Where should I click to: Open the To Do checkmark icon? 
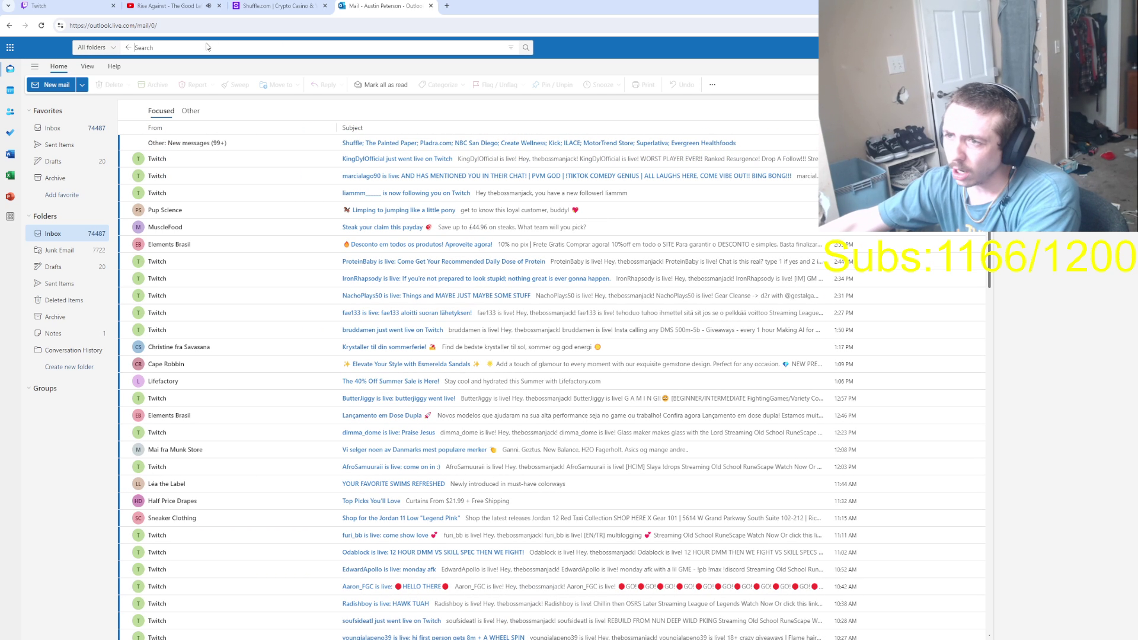point(10,133)
